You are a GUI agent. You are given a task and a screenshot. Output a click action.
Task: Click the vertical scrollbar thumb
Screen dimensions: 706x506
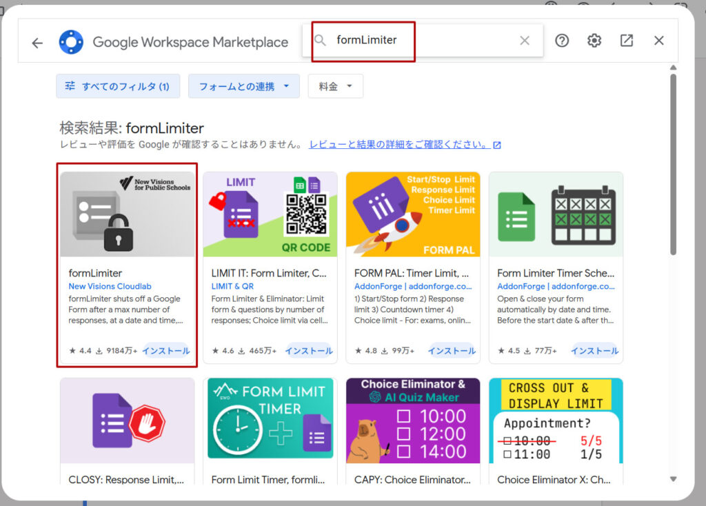click(673, 165)
